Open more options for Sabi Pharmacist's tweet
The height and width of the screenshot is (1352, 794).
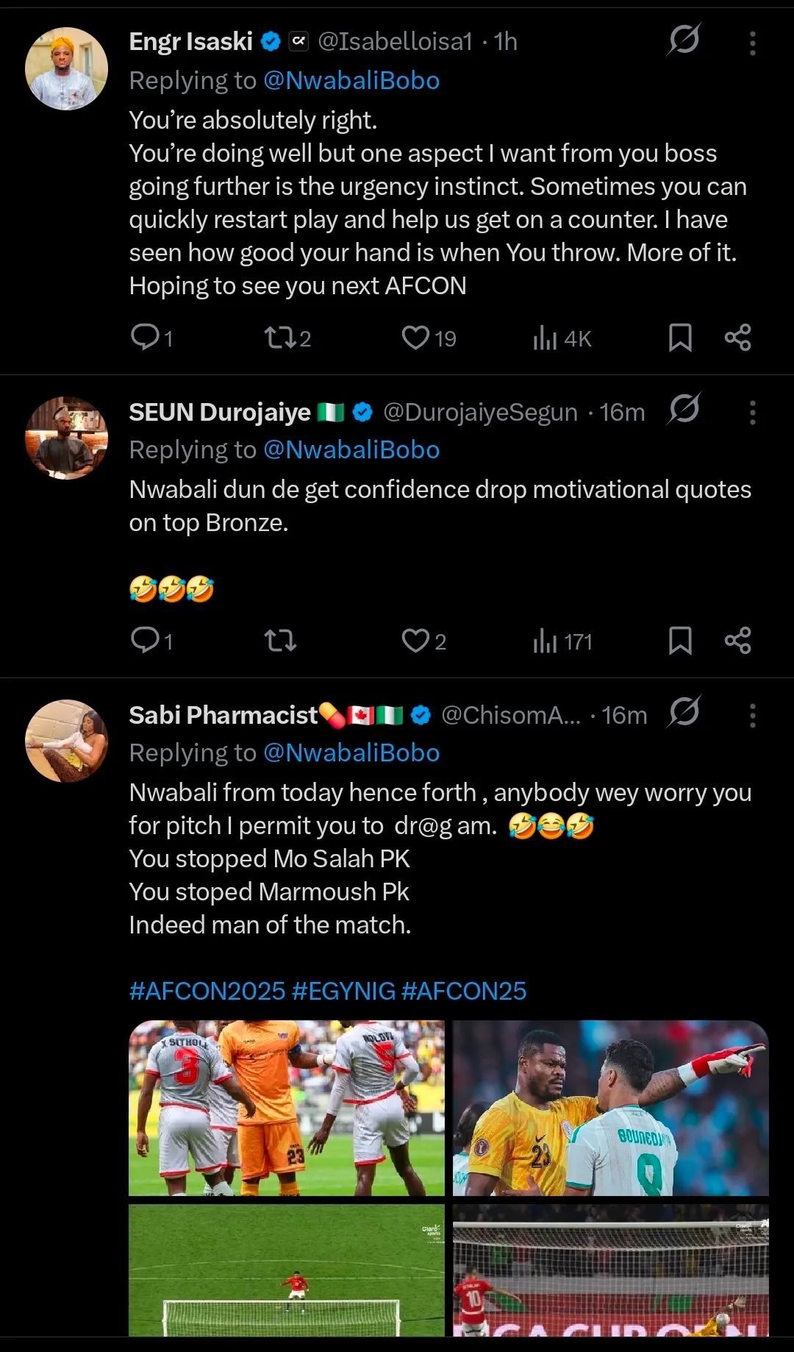(x=752, y=716)
